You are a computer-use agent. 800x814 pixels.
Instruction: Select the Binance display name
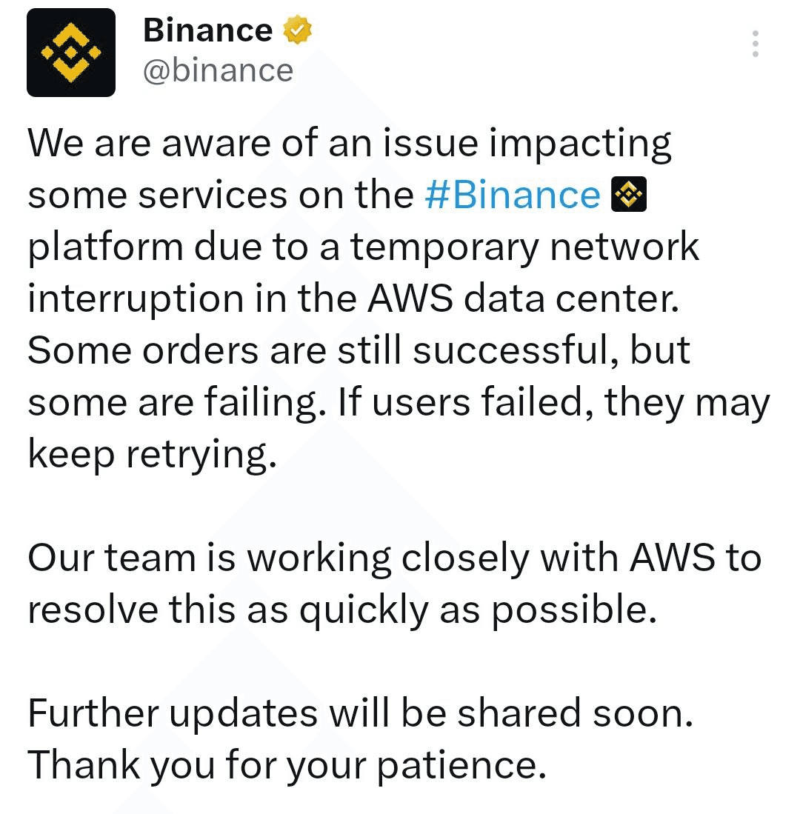pos(207,30)
